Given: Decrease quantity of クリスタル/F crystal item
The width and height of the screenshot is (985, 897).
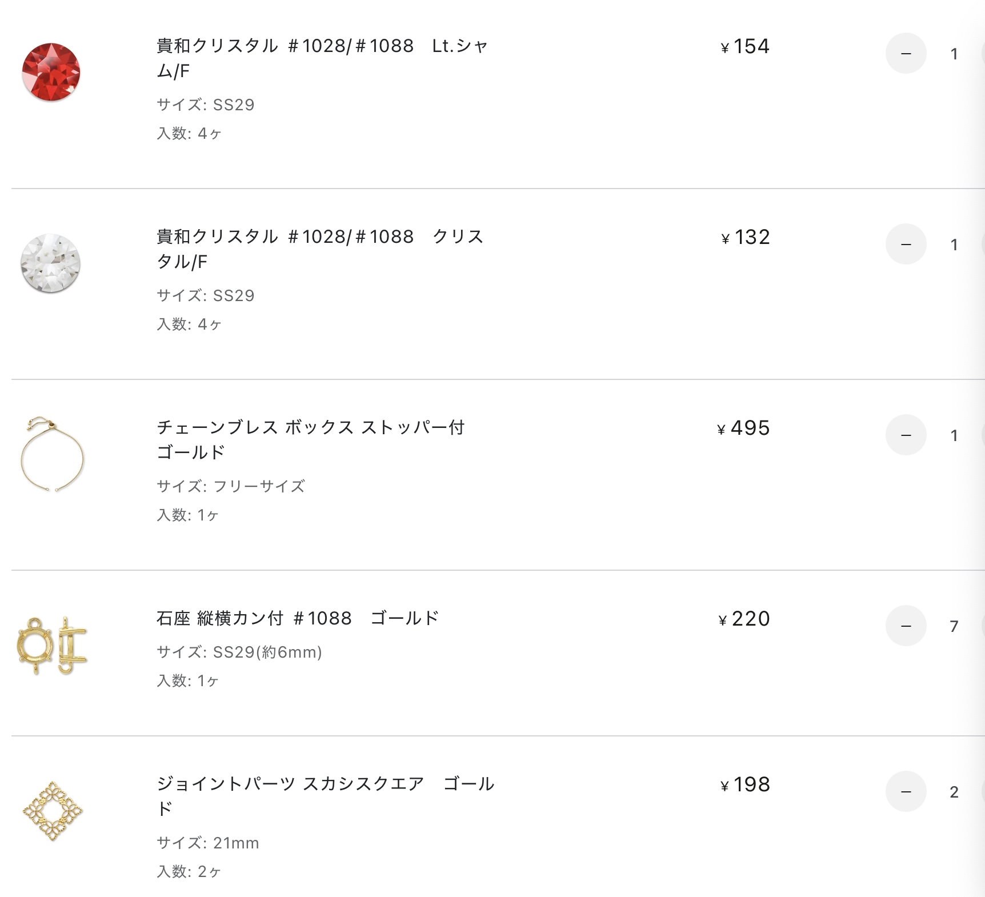Looking at the screenshot, I should (906, 244).
